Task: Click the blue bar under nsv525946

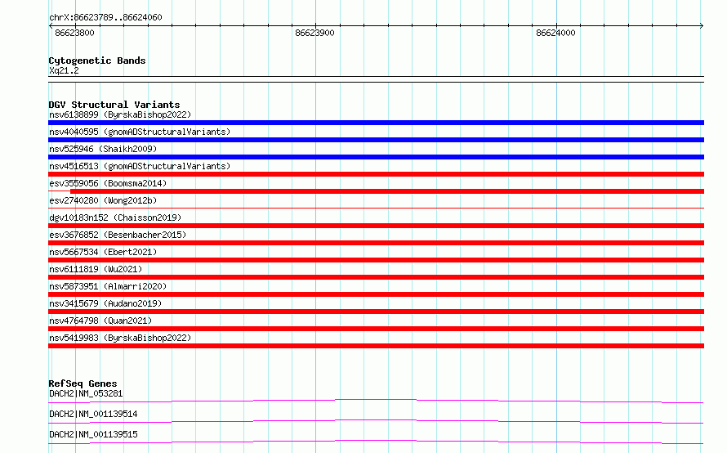Action: tap(376, 157)
